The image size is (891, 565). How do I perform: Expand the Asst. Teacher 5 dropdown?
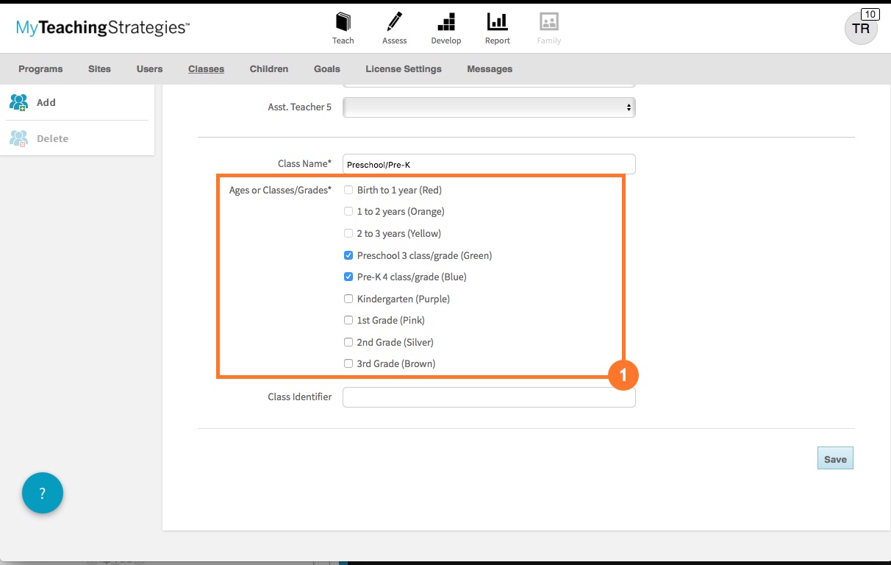coord(489,107)
